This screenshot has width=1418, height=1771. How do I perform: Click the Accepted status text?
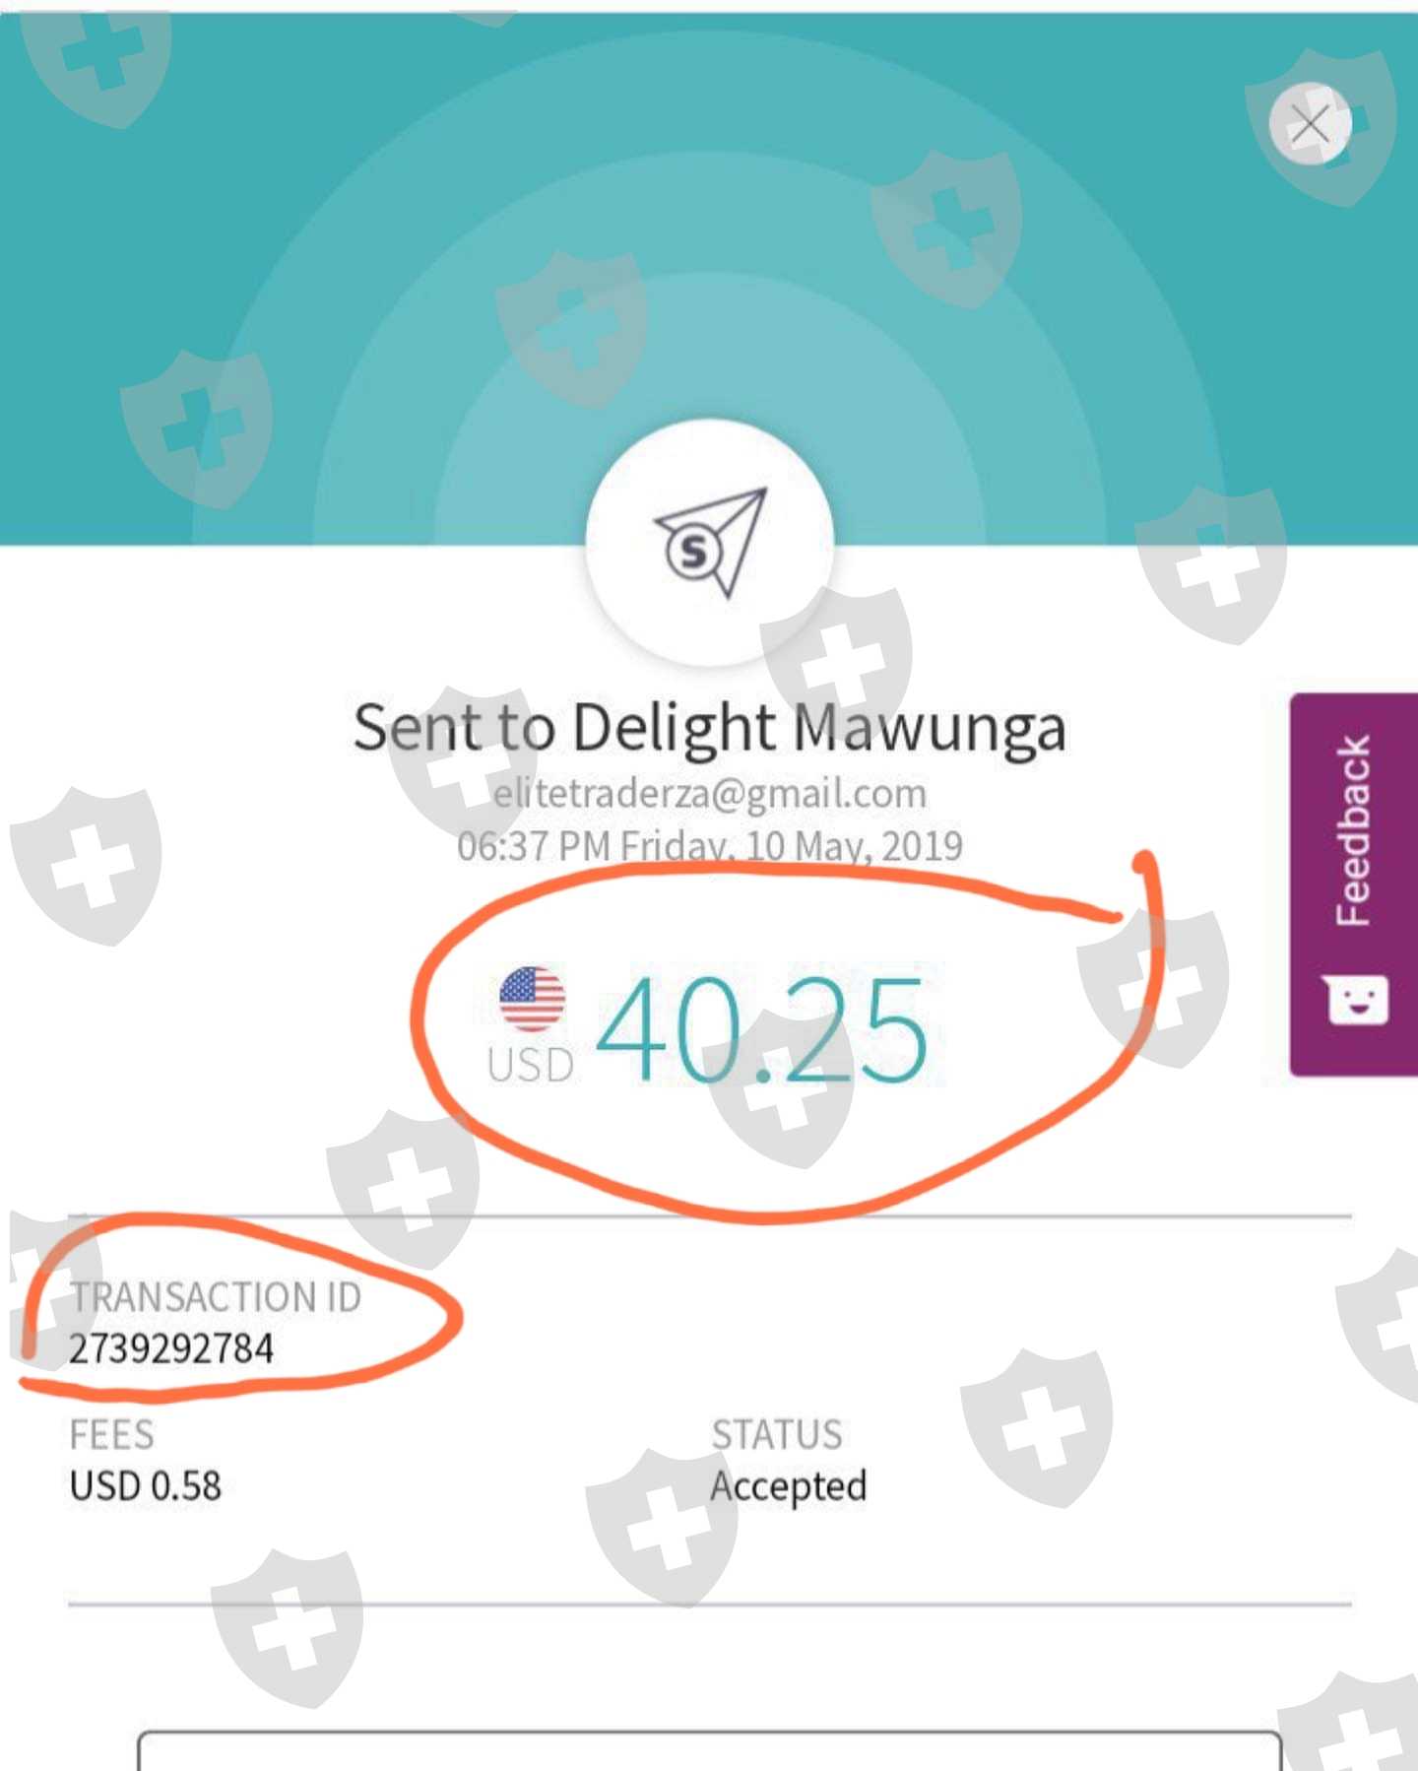pos(789,1486)
